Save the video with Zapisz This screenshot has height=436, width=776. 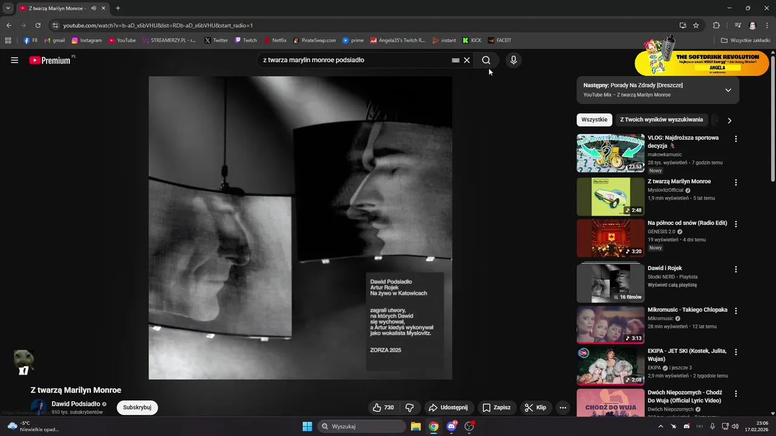click(x=497, y=408)
